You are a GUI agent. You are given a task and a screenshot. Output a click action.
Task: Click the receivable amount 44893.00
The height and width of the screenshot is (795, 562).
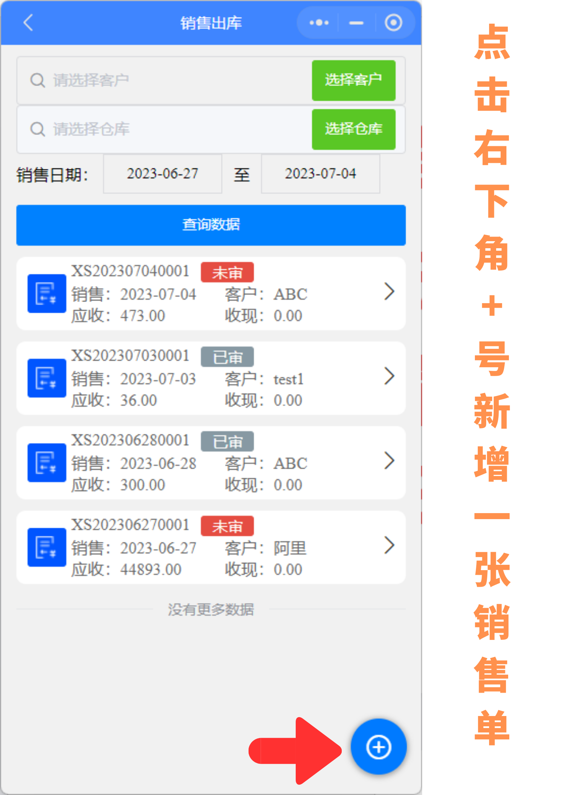click(151, 569)
